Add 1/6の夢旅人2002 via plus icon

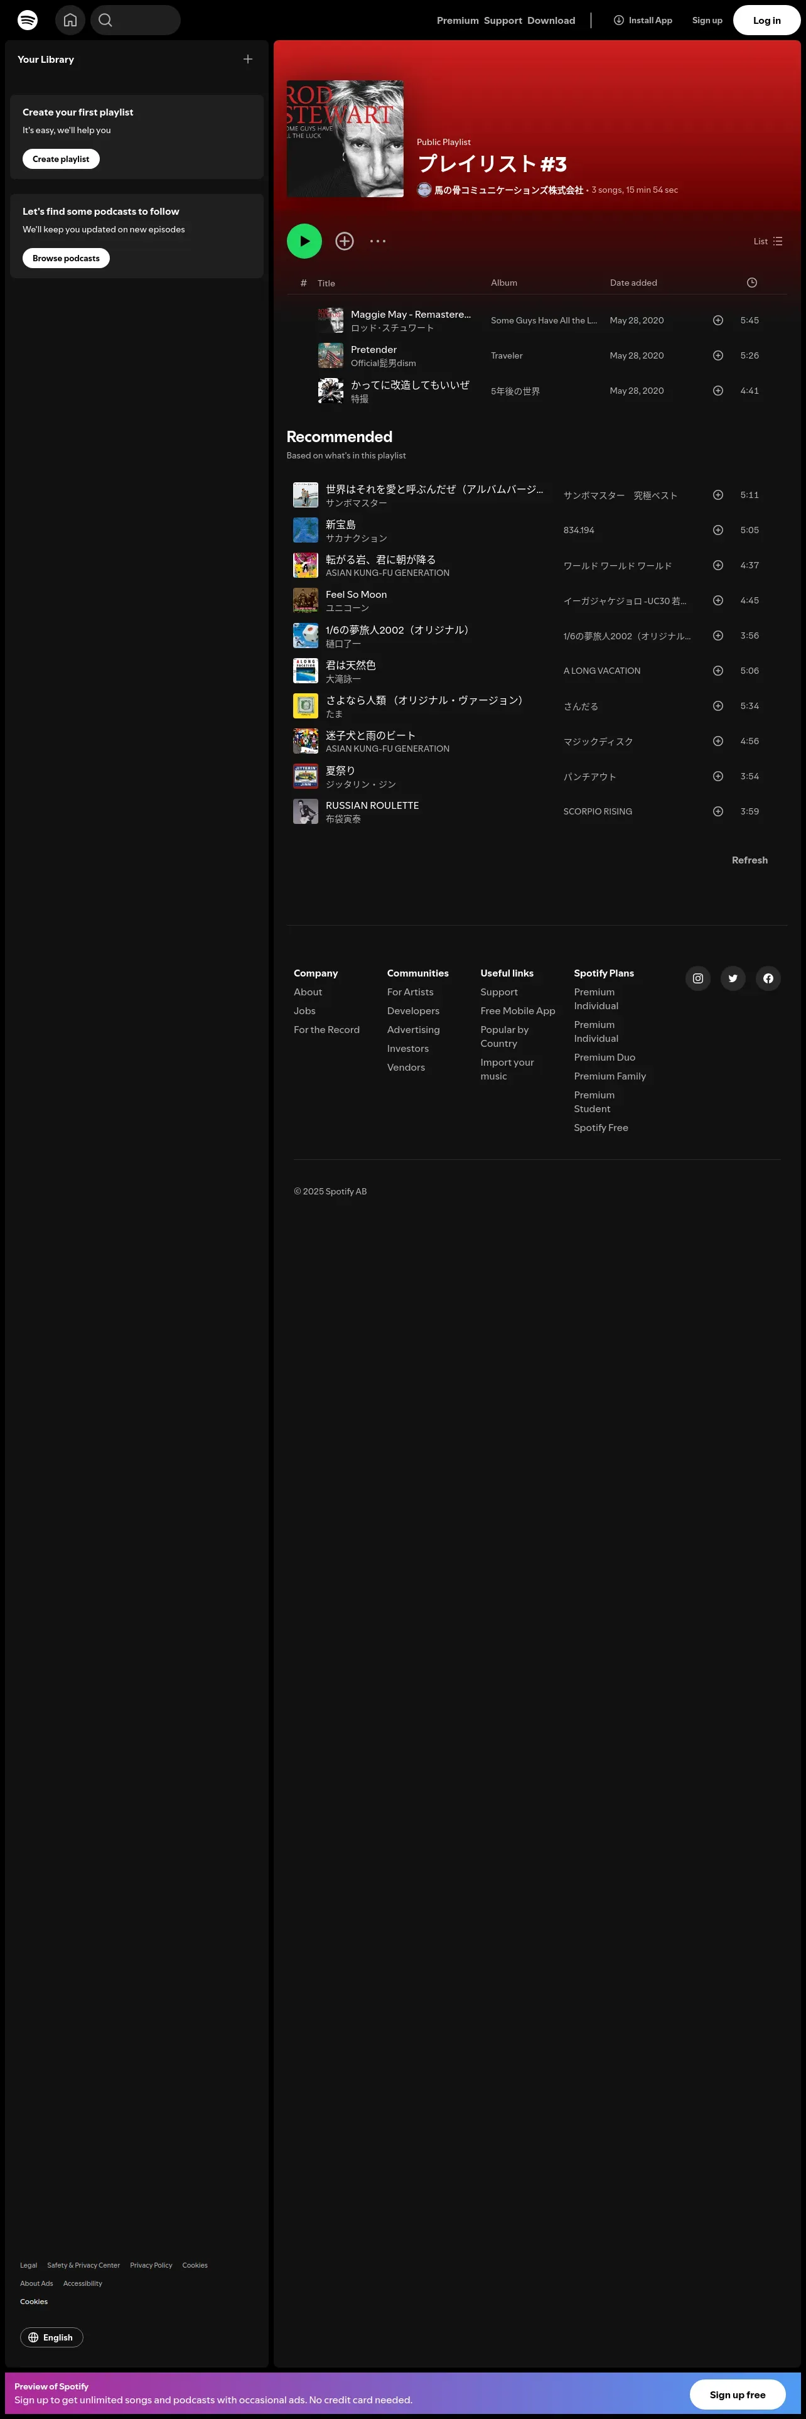click(x=717, y=636)
